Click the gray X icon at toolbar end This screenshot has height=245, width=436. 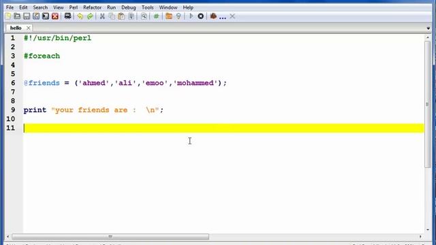click(x=232, y=16)
